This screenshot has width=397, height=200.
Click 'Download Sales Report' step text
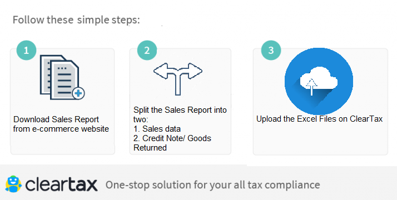(56, 119)
